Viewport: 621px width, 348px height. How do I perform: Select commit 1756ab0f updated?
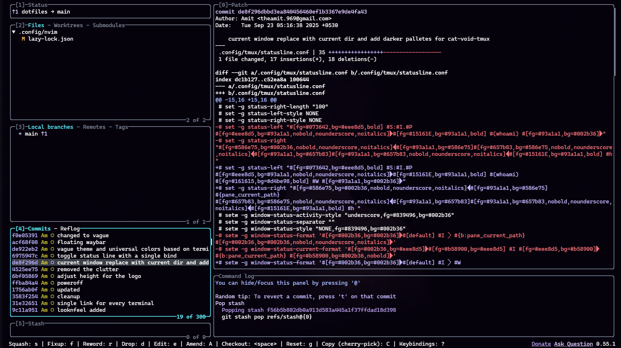[111, 290]
